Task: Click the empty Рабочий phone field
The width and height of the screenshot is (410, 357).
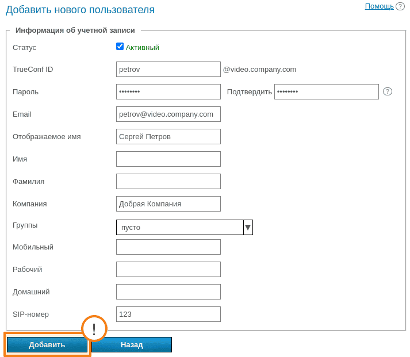Action: pos(168,270)
